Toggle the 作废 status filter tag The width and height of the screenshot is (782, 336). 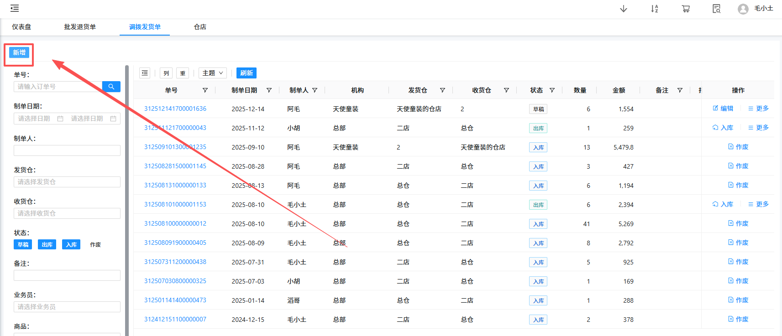pos(95,245)
